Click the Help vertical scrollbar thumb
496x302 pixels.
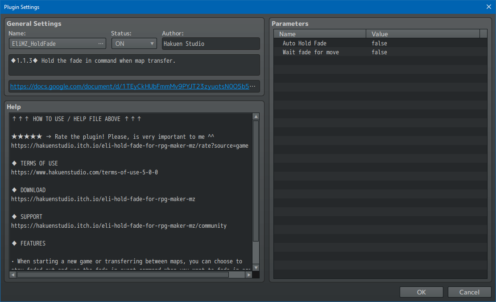[x=256, y=181]
